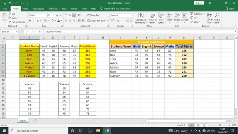Toggle Underline formatting
238x134 pixels.
pyautogui.click(x=38, y=21)
